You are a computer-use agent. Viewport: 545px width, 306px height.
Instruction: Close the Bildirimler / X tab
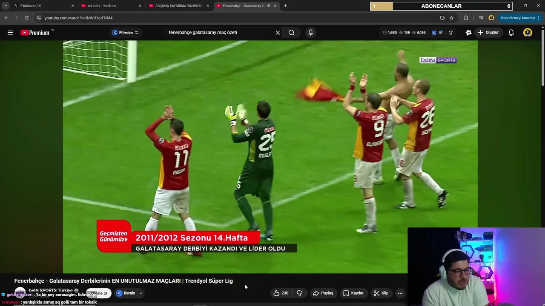pos(72,6)
